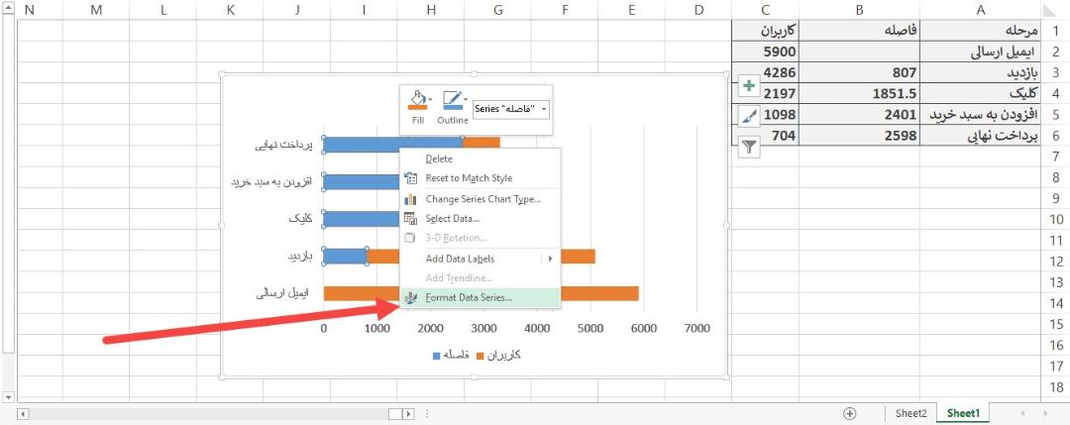Click cell افزودن به سبد خرید in column A
Screen dimensions: 1070x425
pos(981,115)
